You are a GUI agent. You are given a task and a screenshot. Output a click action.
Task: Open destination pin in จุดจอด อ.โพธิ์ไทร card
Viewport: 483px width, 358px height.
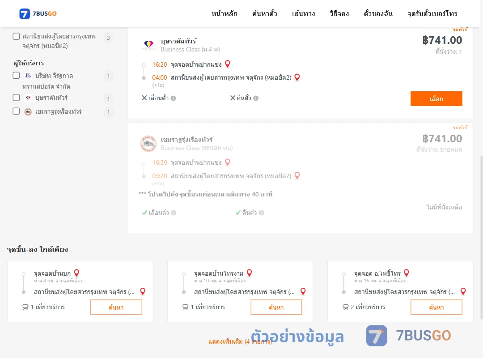463,291
